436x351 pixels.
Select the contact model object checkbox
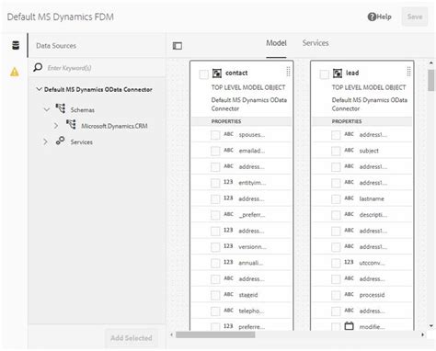pyautogui.click(x=203, y=74)
